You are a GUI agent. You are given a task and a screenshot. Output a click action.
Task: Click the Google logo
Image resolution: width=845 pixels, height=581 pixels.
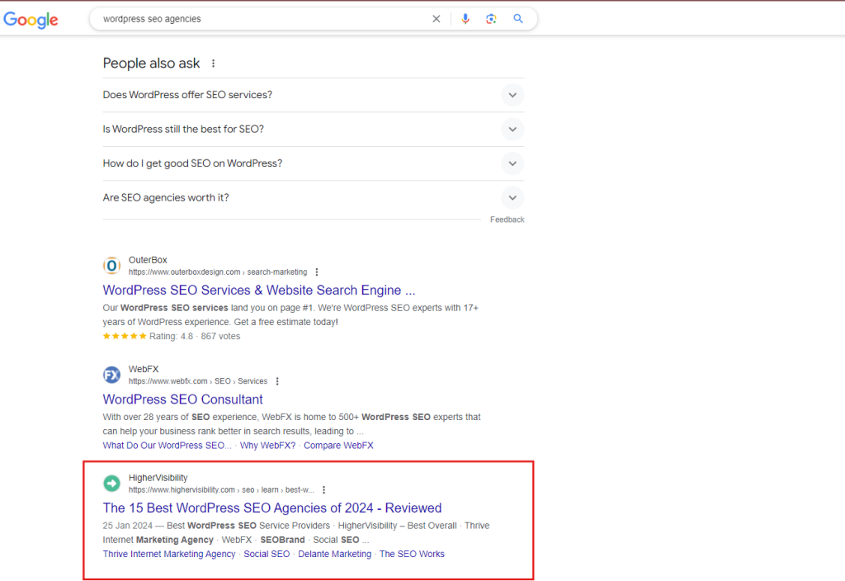point(31,20)
